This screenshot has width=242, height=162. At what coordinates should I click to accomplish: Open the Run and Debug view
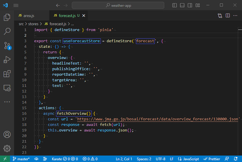(x=7, y=60)
